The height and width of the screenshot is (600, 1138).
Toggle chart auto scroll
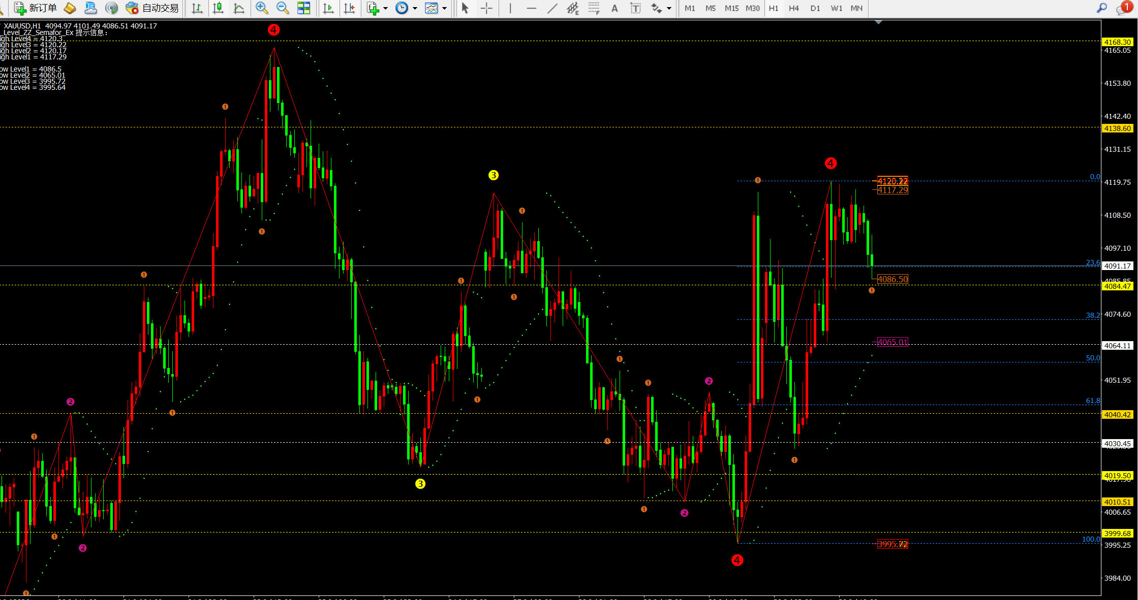tap(328, 8)
